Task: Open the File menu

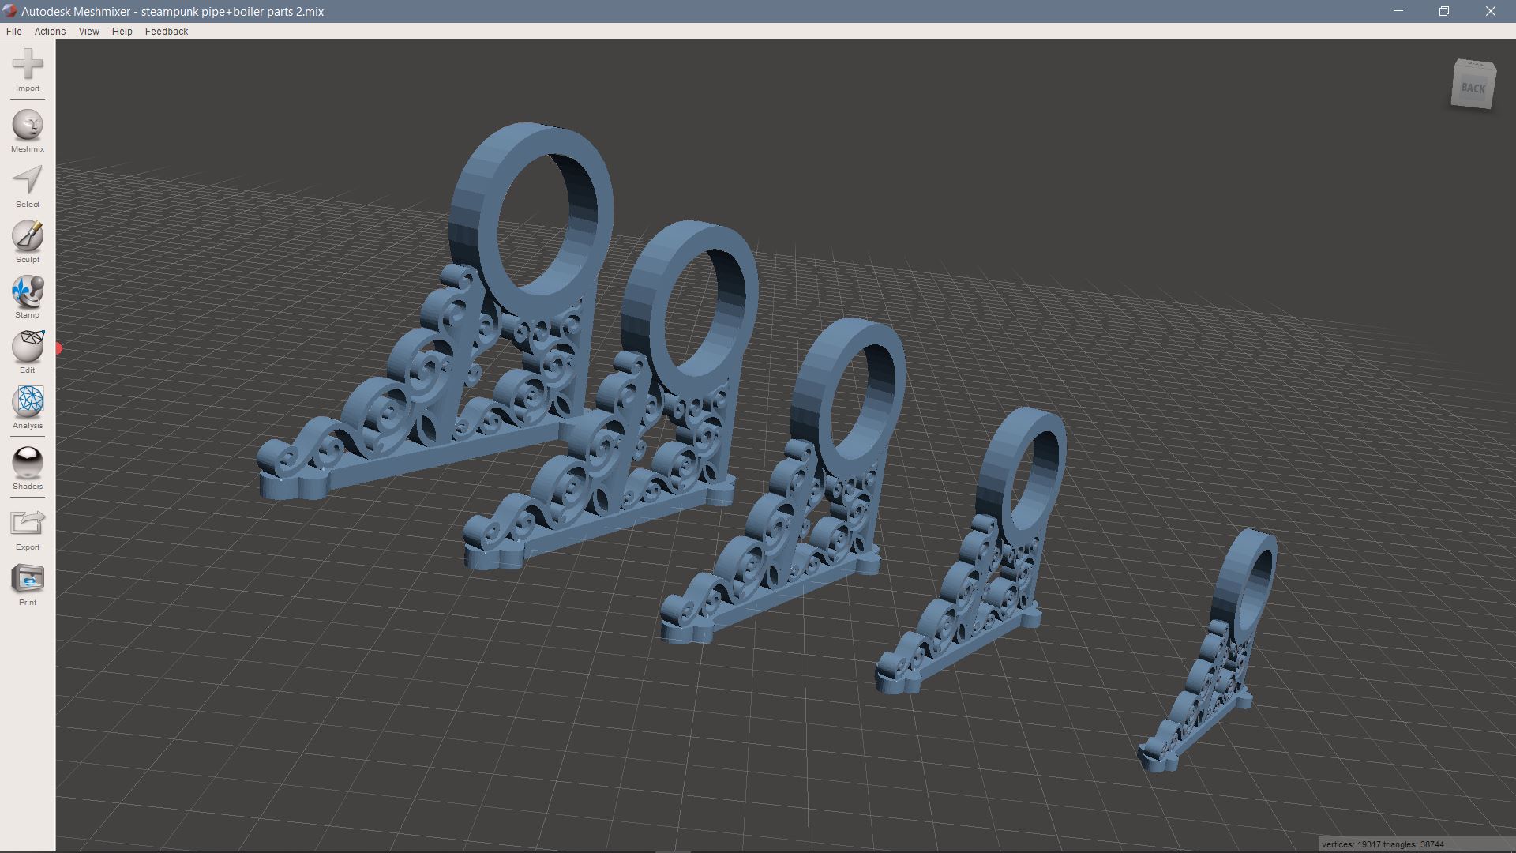Action: [x=14, y=31]
